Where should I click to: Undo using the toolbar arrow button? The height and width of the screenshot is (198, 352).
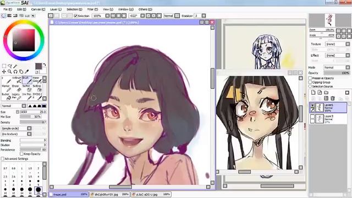(51, 16)
